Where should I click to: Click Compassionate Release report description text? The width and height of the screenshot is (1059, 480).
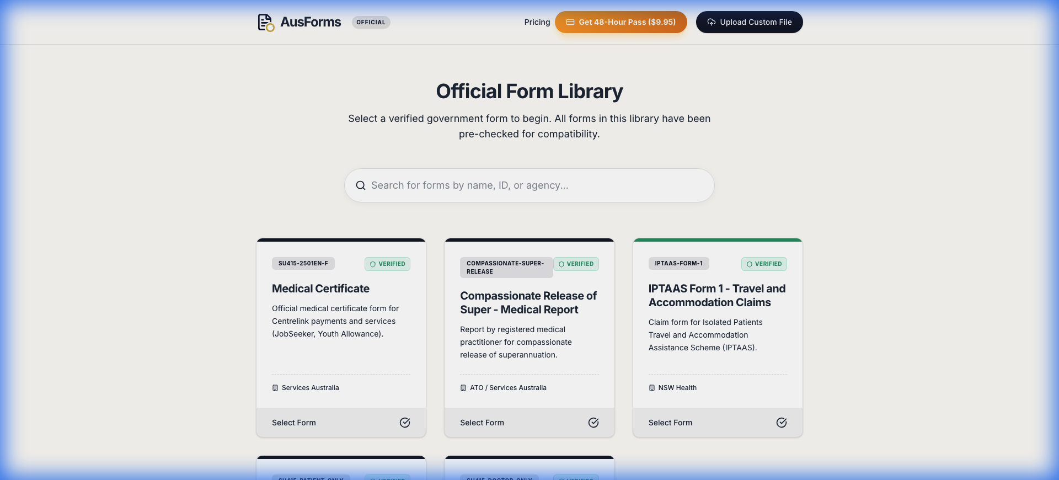pyautogui.click(x=516, y=342)
